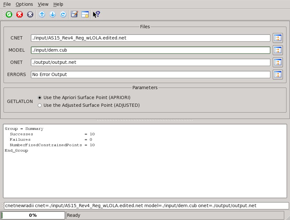
Task: Open file browser for ERRORS field
Action: coord(277,74)
